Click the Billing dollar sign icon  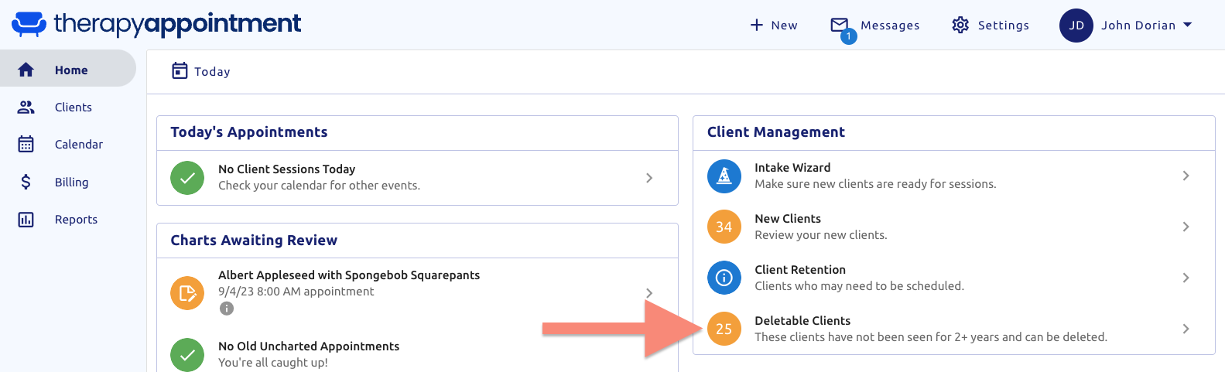[26, 182]
